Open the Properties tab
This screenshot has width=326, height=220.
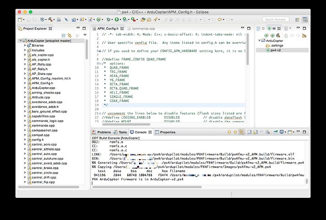click(166, 132)
